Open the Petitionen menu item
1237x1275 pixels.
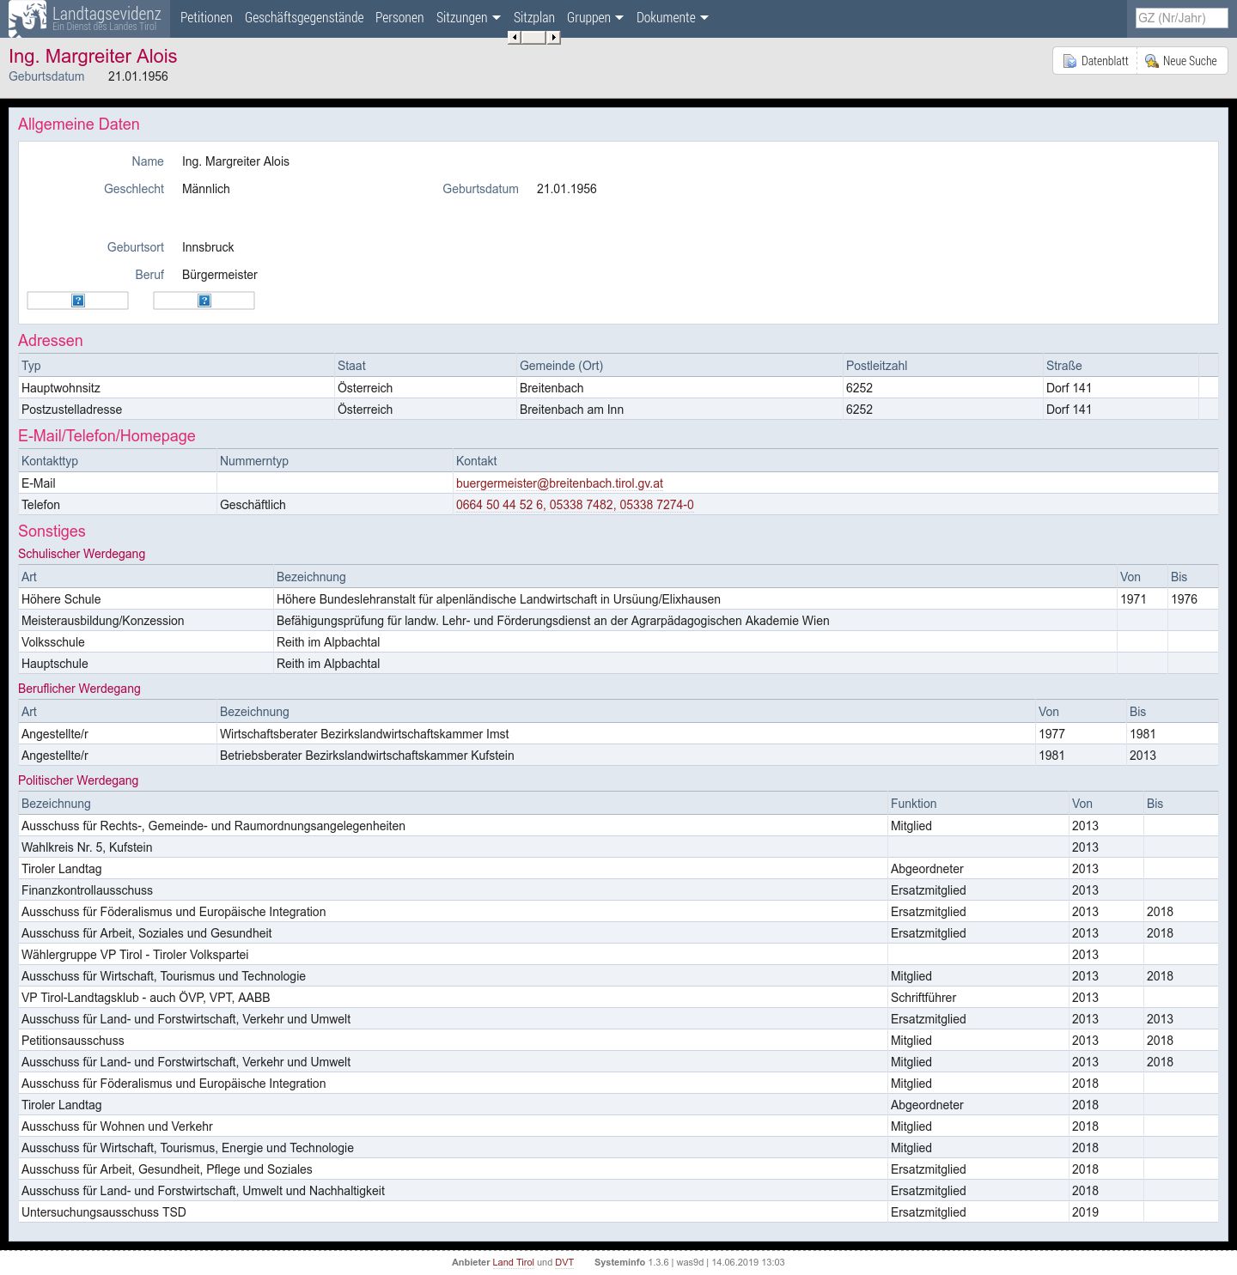point(206,18)
